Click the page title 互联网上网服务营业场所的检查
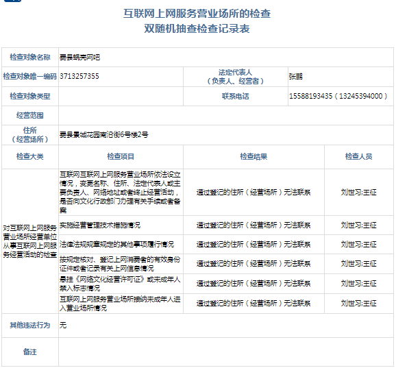The height and width of the screenshot is (368, 396). [x=197, y=14]
